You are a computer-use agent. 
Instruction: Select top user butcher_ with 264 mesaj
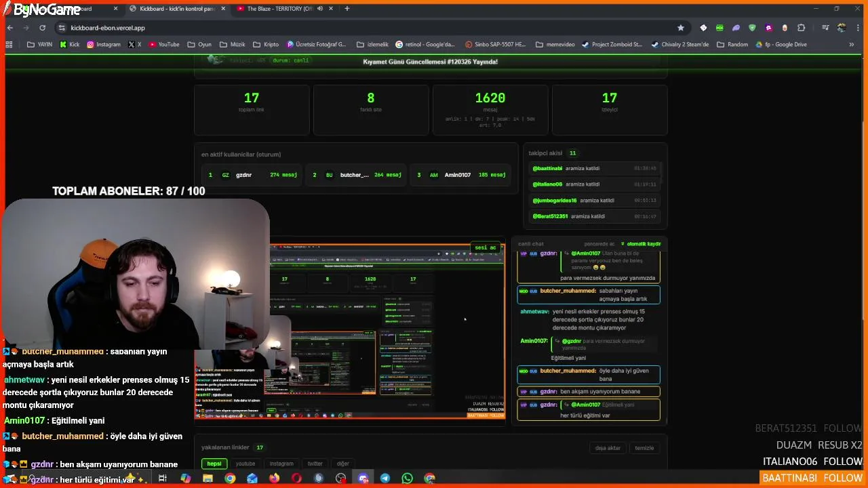356,175
